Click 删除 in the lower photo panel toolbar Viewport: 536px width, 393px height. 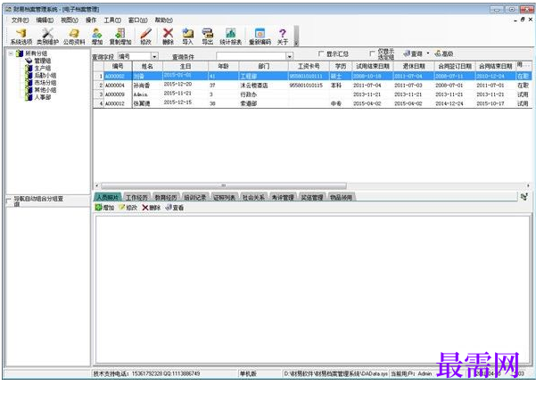click(x=151, y=208)
